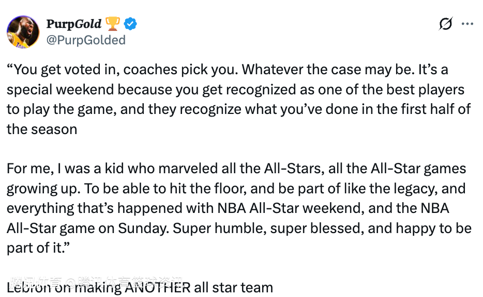The width and height of the screenshot is (483, 297).
Task: Click the Grok slash-circle icon
Action: 445,24
